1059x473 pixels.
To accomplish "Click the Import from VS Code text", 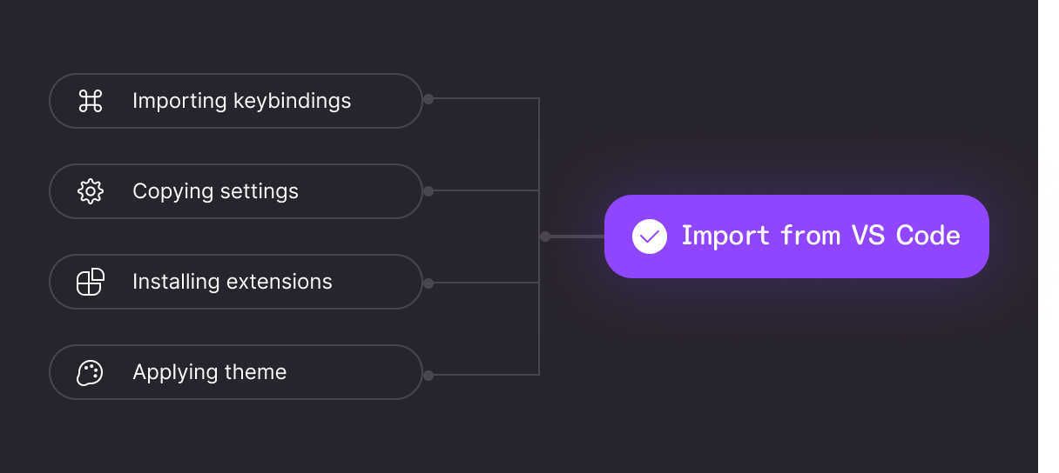I will tap(821, 236).
